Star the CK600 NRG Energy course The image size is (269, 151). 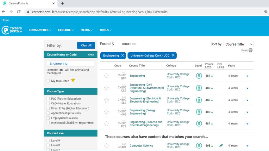point(107,112)
